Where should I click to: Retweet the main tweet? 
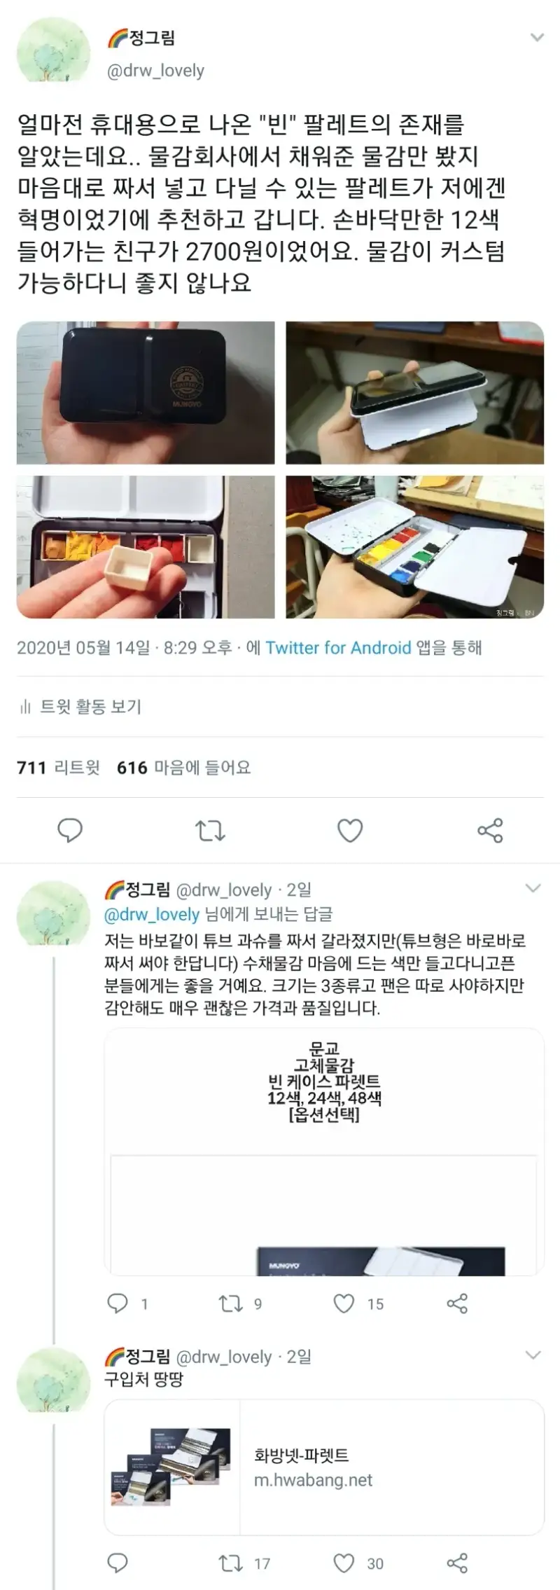click(210, 831)
